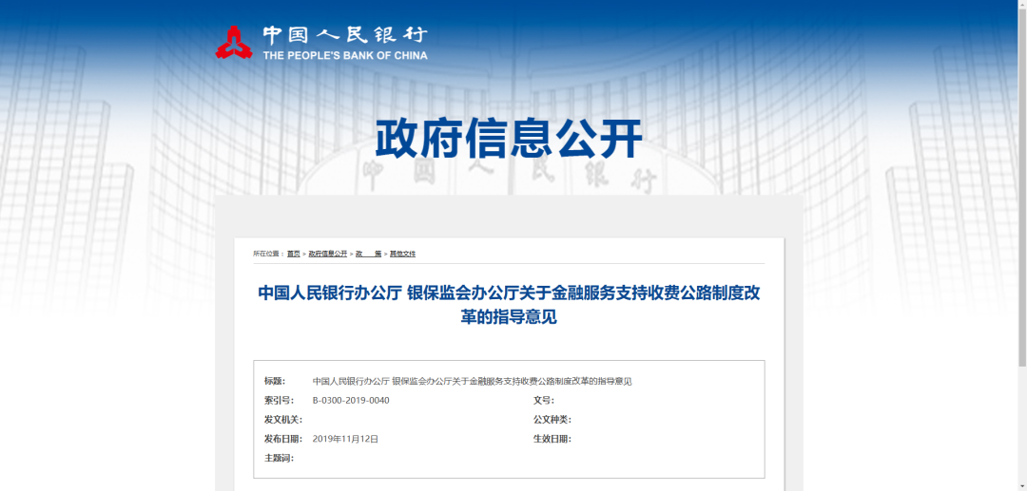Select the index number B-0300-2019-0040
Screen dimensions: 1027x491
click(351, 401)
